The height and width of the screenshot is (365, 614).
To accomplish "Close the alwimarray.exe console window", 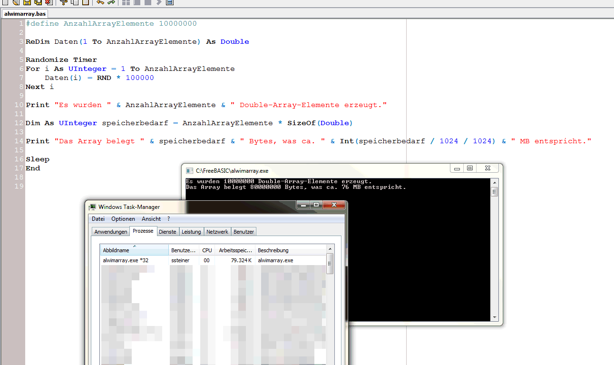I will tap(487, 168).
